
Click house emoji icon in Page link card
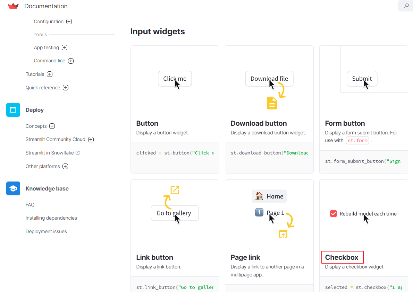[x=259, y=196]
